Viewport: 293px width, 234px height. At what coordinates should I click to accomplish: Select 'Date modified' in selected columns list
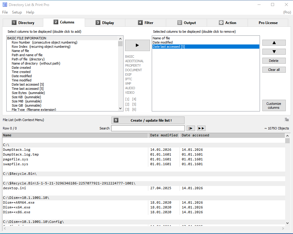(x=163, y=42)
